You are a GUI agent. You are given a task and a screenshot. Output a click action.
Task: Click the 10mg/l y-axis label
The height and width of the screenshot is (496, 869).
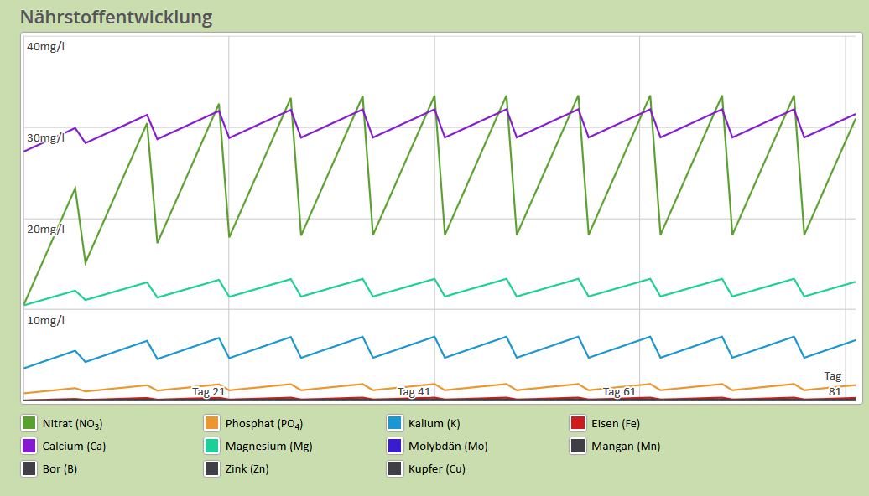pos(45,320)
